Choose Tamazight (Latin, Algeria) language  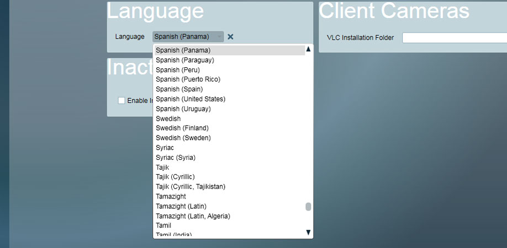point(193,216)
